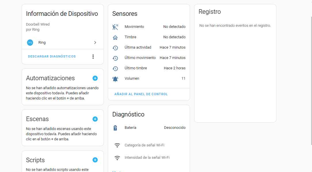Expand the Ring integration chevron arrow
Screen dimensions: 312x172
95,43
